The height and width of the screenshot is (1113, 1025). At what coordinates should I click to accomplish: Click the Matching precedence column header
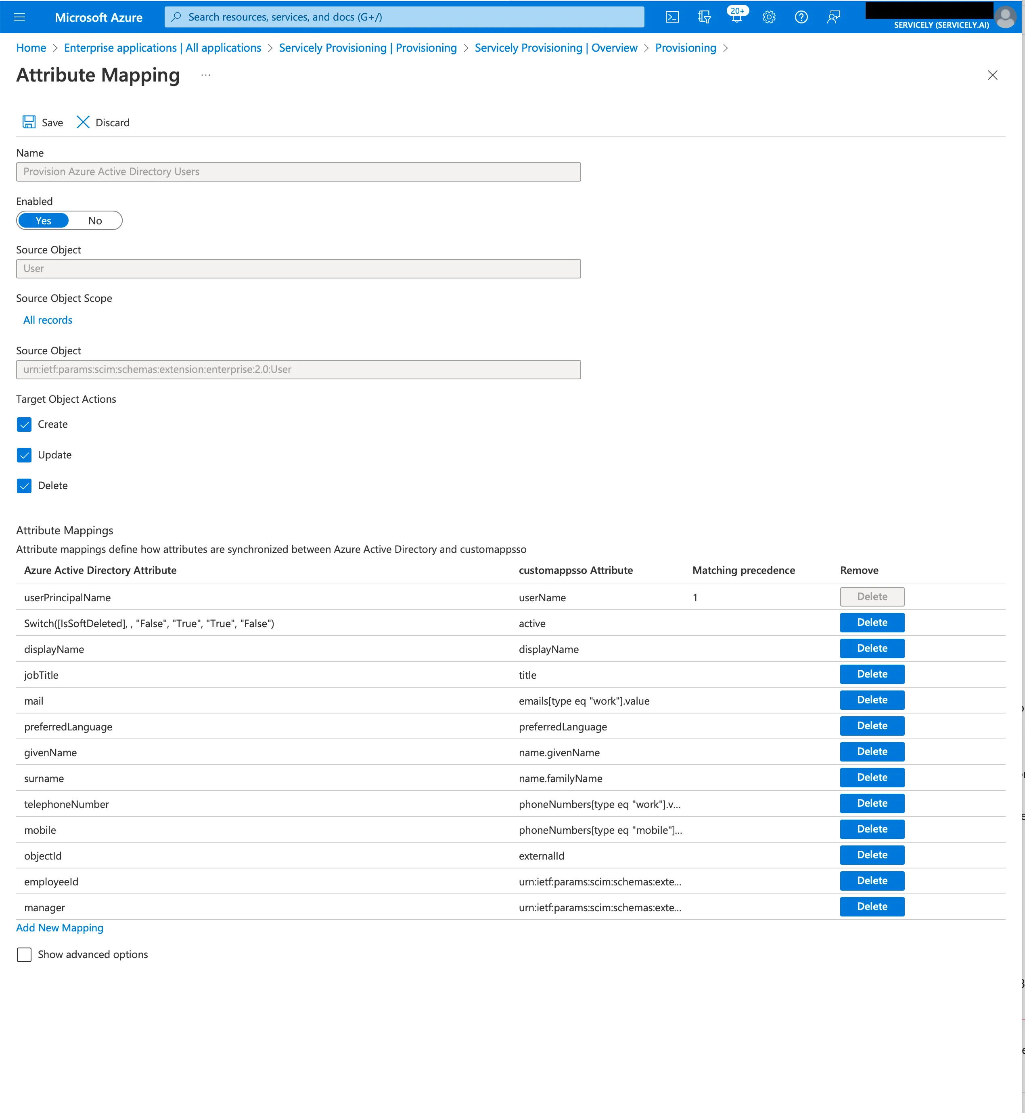tap(743, 570)
